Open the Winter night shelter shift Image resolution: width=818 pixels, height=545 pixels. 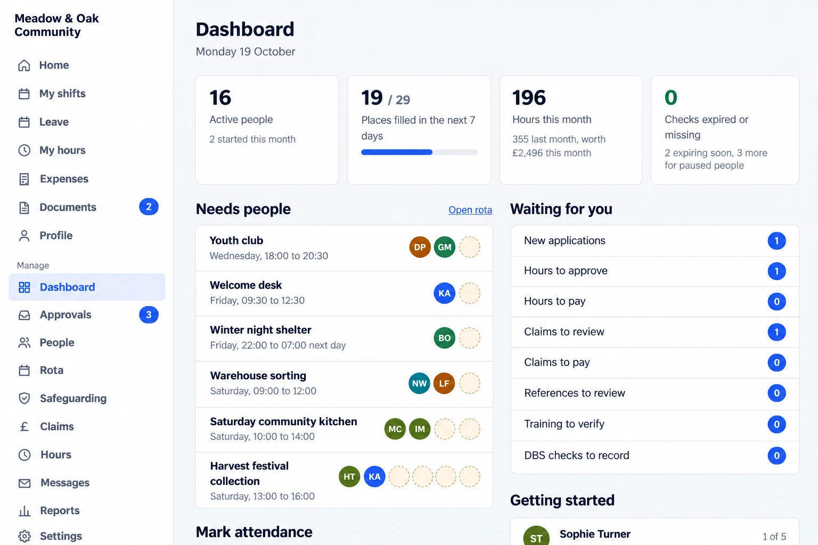(344, 338)
